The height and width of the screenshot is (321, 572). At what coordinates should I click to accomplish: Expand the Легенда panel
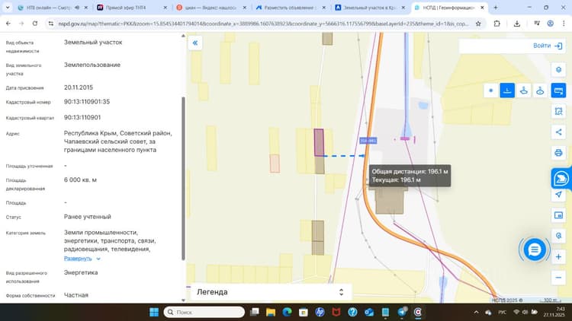[x=270, y=292]
